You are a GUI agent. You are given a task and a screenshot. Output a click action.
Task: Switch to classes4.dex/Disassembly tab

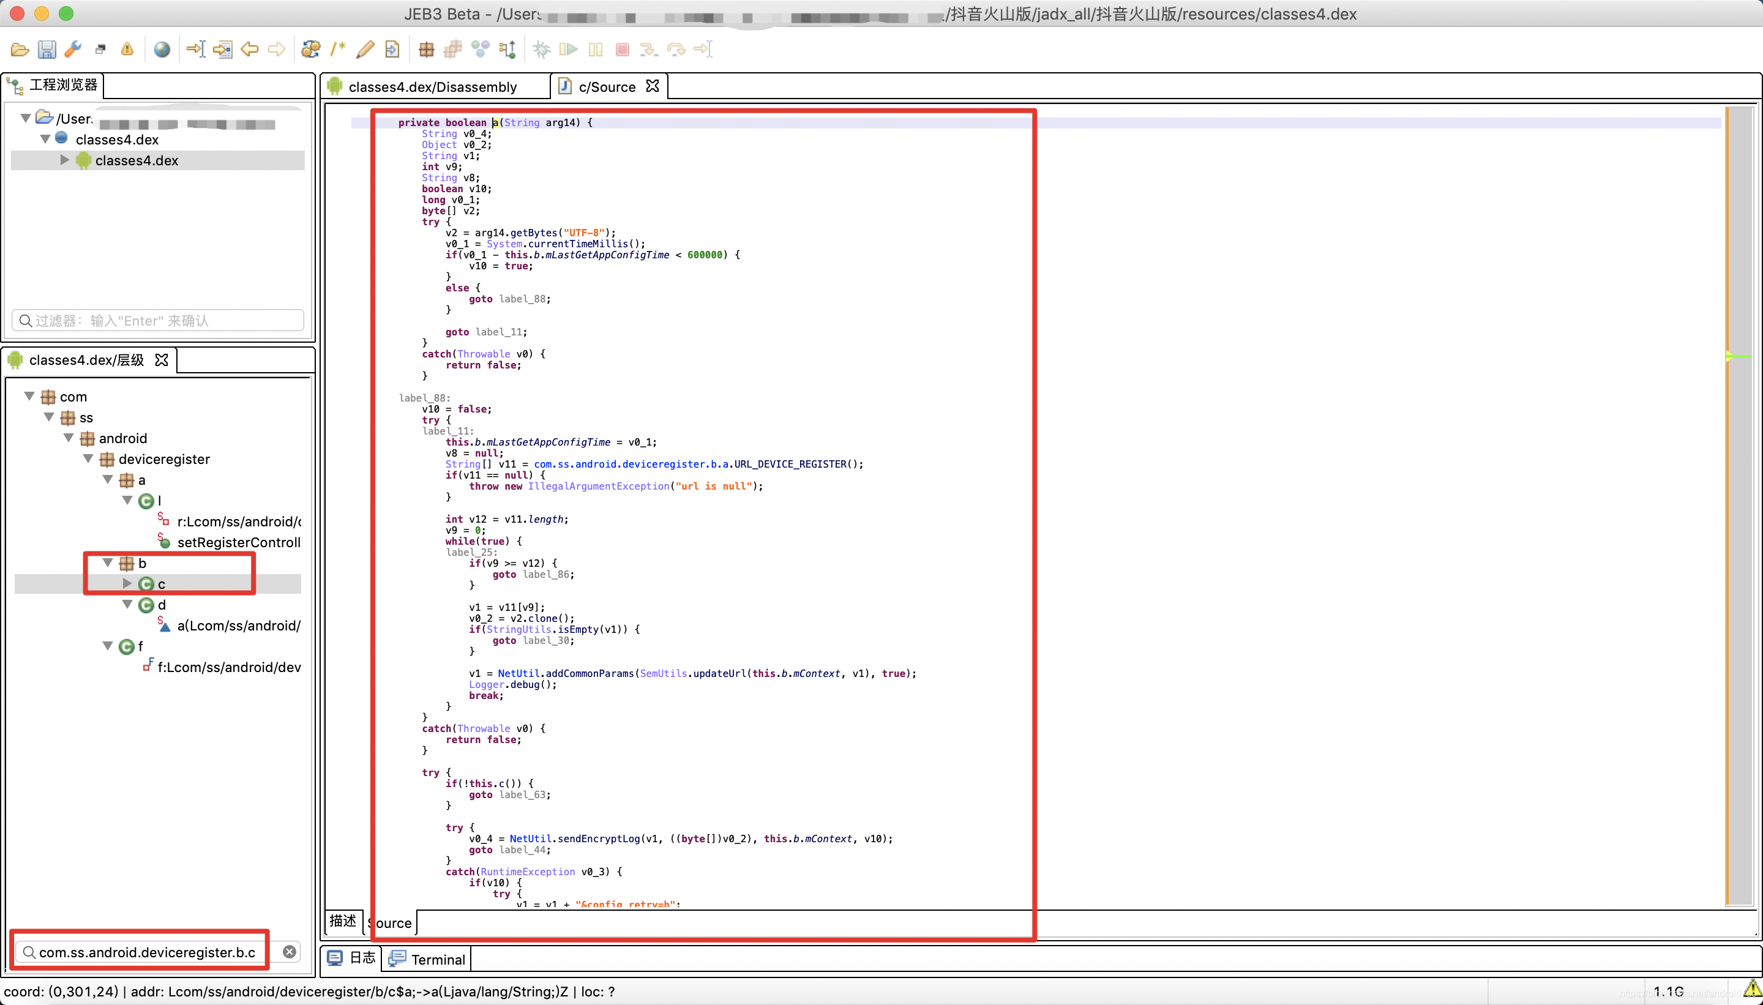click(432, 87)
